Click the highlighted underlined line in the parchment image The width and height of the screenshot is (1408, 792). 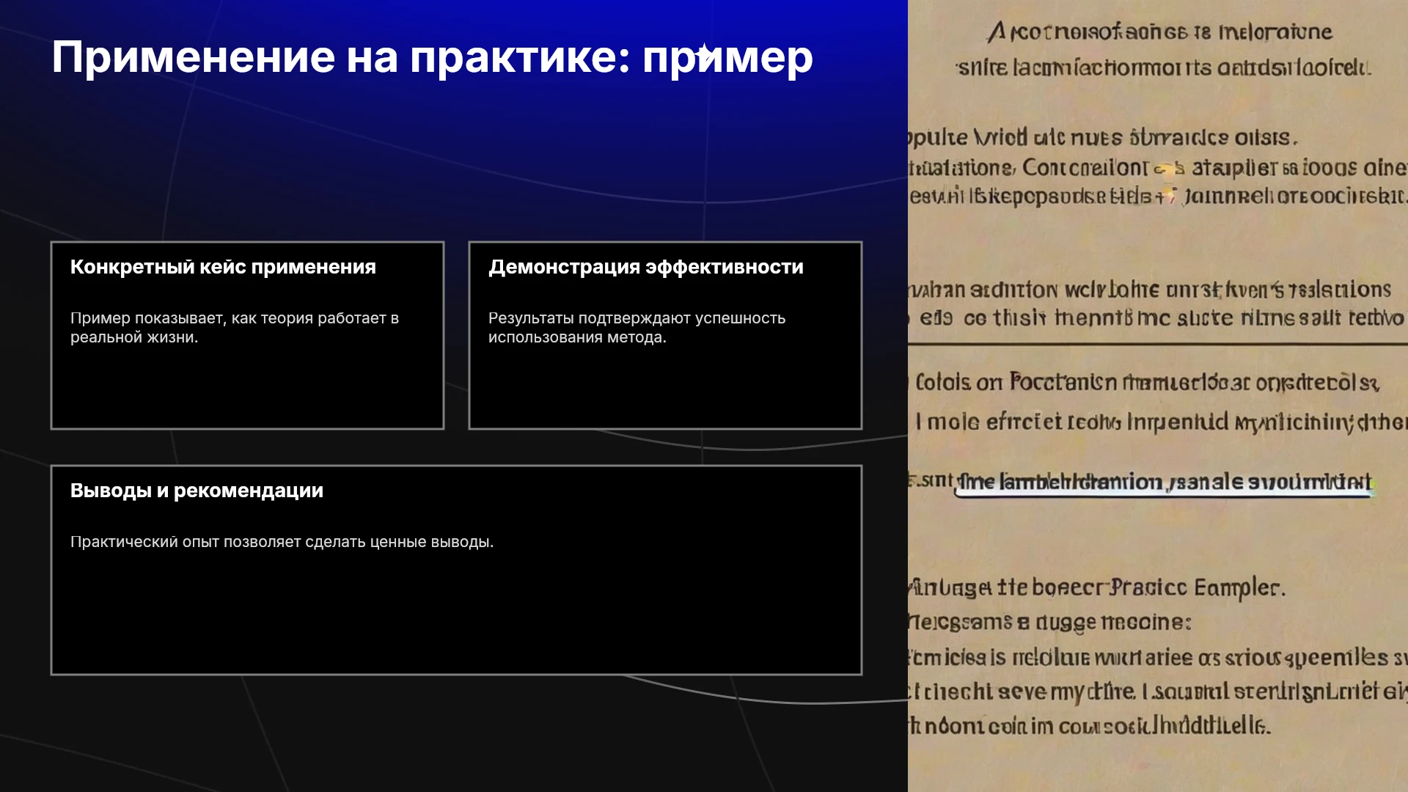click(x=1165, y=483)
